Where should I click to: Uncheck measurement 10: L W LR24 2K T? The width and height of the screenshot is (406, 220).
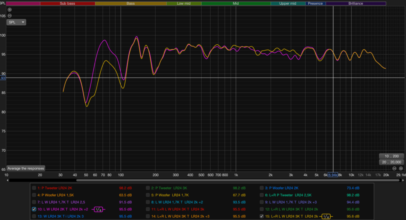coord(34,209)
